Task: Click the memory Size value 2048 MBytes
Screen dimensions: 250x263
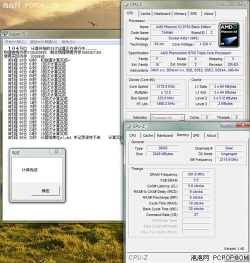Action: click(x=163, y=154)
